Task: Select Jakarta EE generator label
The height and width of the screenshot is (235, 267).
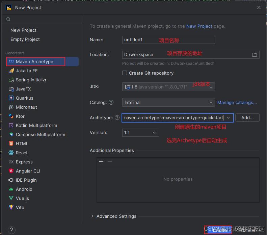Action: [x=27, y=71]
